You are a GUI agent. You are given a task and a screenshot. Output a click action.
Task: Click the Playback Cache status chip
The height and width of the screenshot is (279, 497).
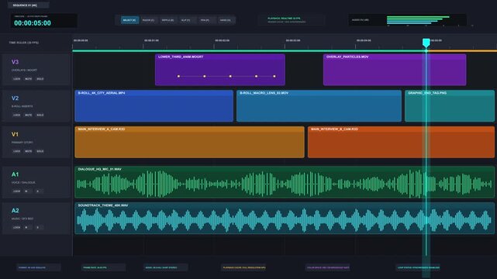tap(244, 267)
